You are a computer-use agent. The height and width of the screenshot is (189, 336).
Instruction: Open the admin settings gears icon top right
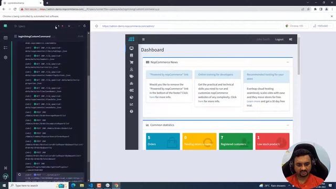point(290,39)
